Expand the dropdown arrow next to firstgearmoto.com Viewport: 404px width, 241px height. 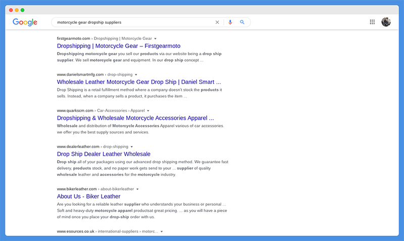[156, 39]
